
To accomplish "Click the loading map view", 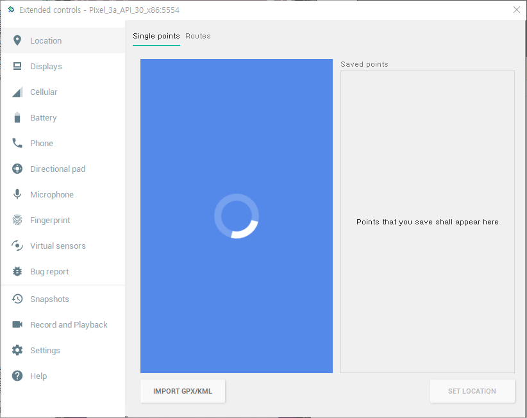I will 237,216.
